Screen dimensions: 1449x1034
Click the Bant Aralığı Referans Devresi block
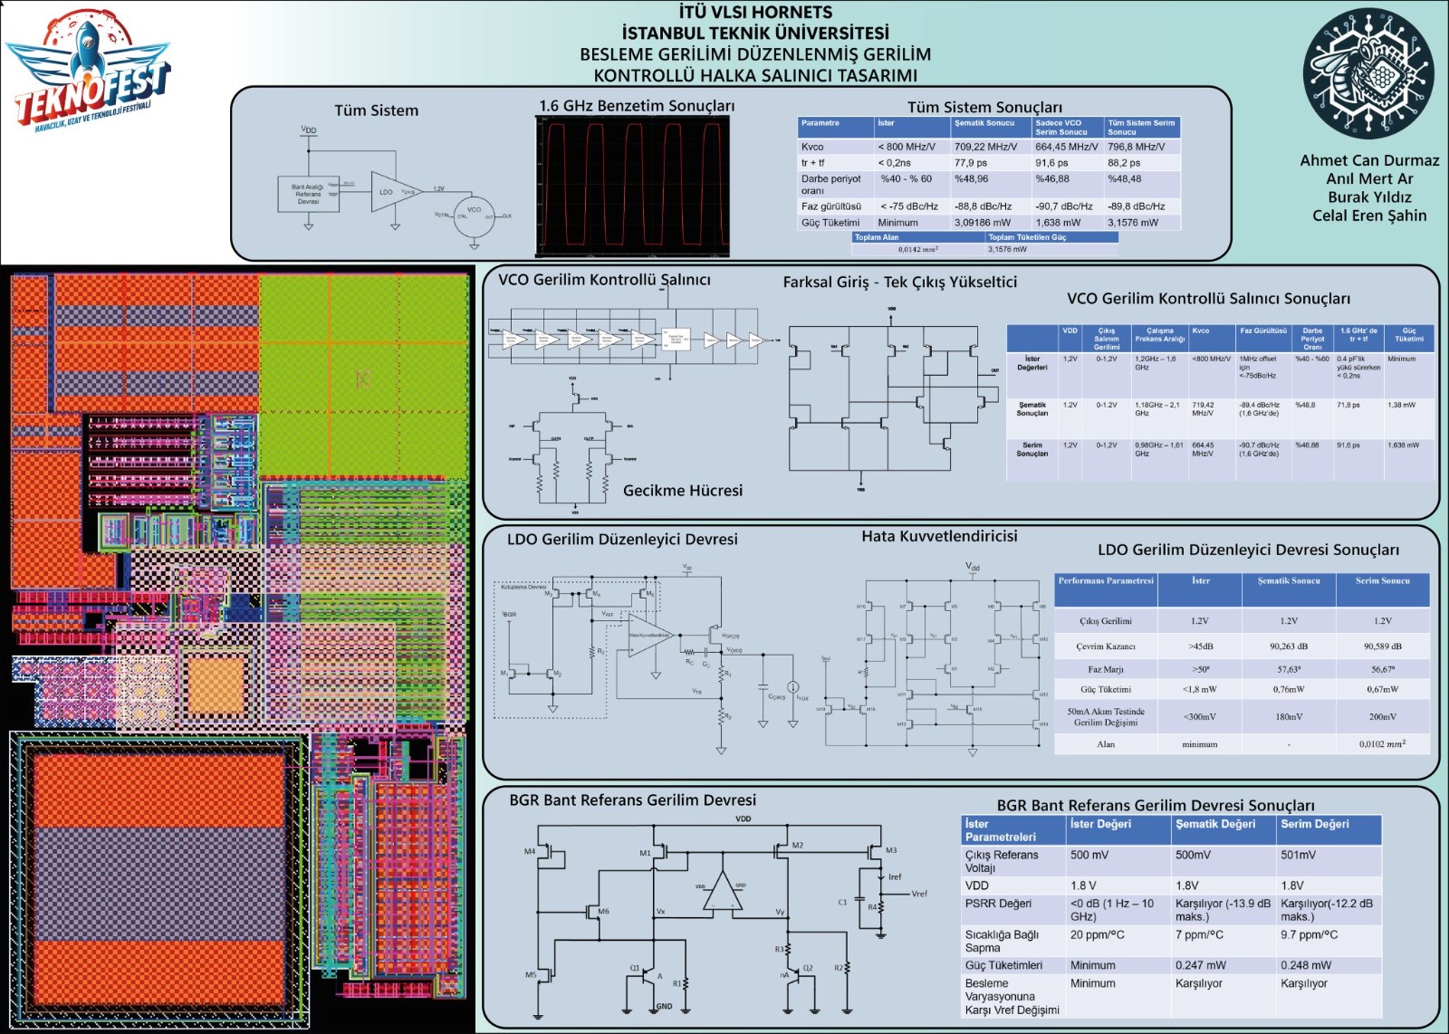(308, 194)
